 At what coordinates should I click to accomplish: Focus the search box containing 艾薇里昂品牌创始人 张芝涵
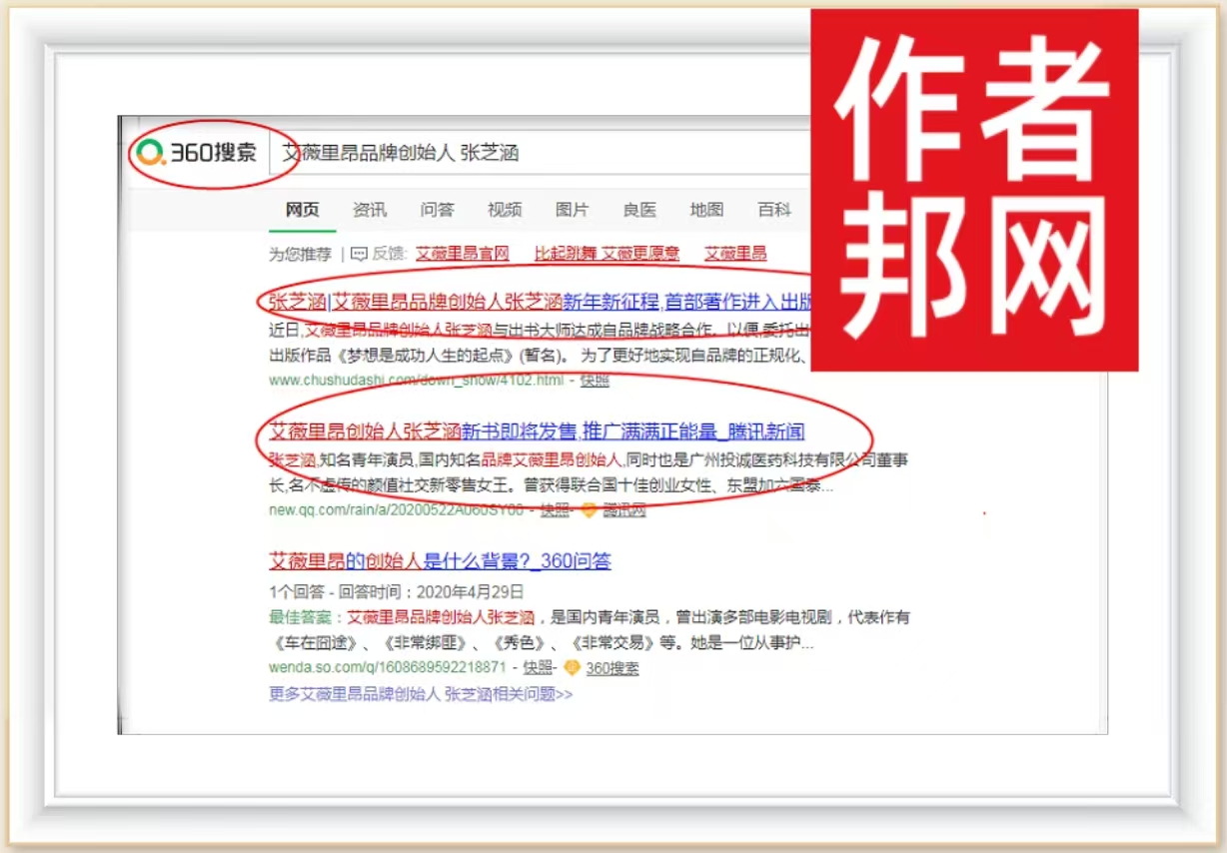pos(540,154)
